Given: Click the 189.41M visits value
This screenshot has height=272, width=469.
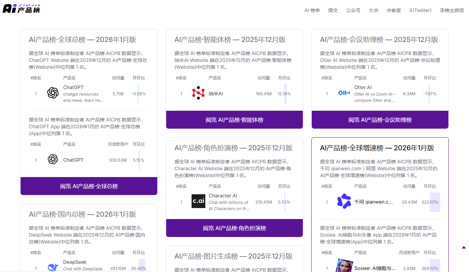Looking at the screenshot, I should 264,94.
